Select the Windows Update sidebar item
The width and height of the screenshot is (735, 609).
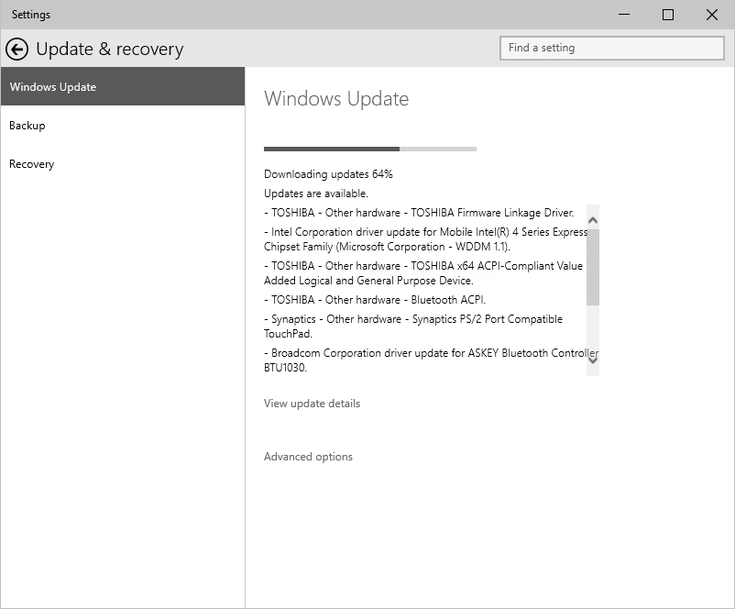123,86
